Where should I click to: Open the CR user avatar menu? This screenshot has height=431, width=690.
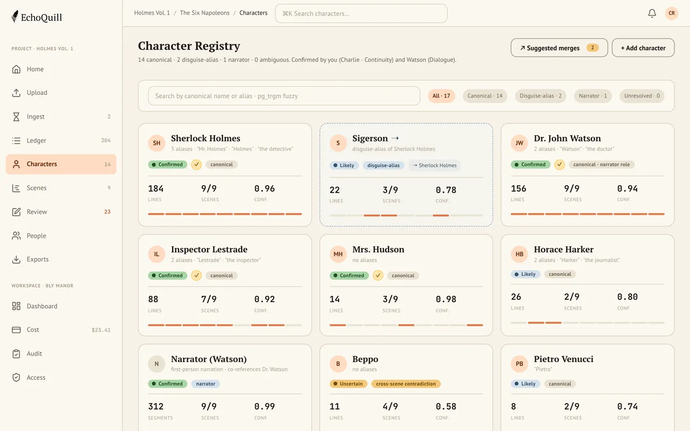tap(672, 13)
